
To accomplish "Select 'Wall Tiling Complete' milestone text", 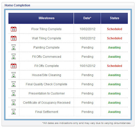I will [47, 38].
